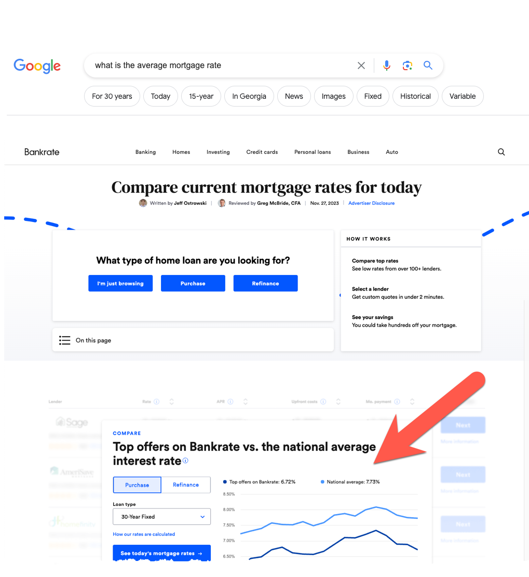529x577 pixels.
Task: Start a voice search with the microphone icon
Action: pyautogui.click(x=386, y=65)
